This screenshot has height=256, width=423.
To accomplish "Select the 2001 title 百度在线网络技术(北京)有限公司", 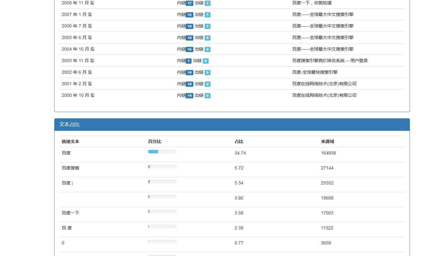I will click(324, 84).
